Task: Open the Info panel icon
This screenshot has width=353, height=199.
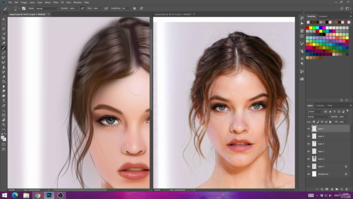Action: pyautogui.click(x=302, y=36)
